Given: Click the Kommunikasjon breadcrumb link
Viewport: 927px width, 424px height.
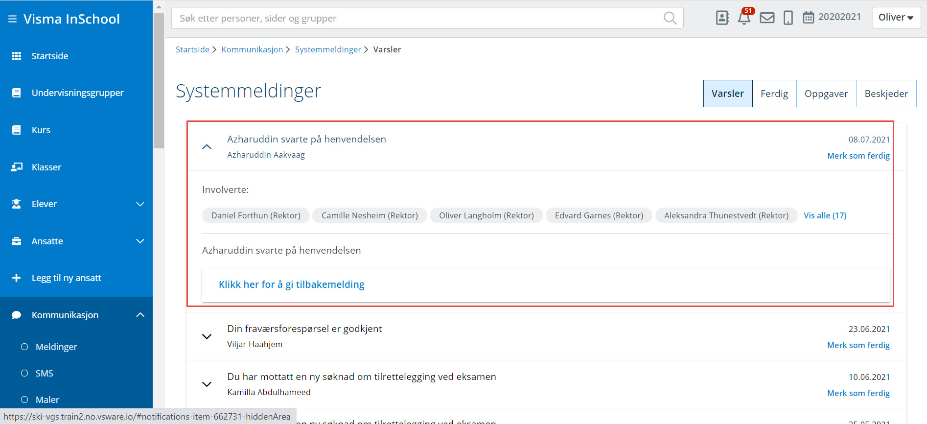Looking at the screenshot, I should coord(252,49).
